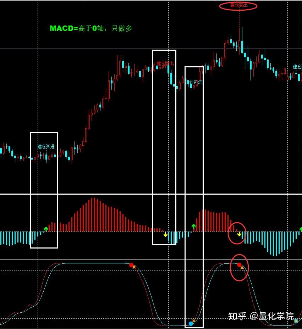Toggle the circled 建仓卖出 signal at the chart top
Screen dimensions: 302x329
238,6
